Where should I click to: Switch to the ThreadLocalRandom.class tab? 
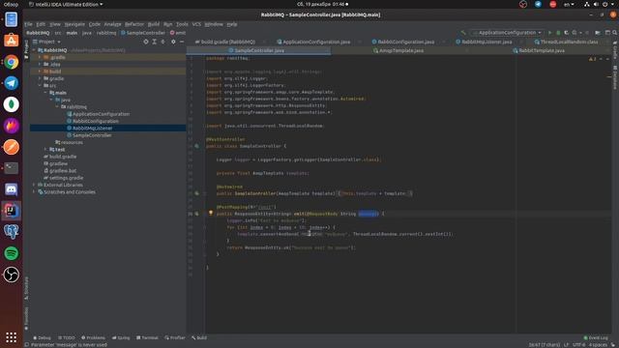(566, 42)
